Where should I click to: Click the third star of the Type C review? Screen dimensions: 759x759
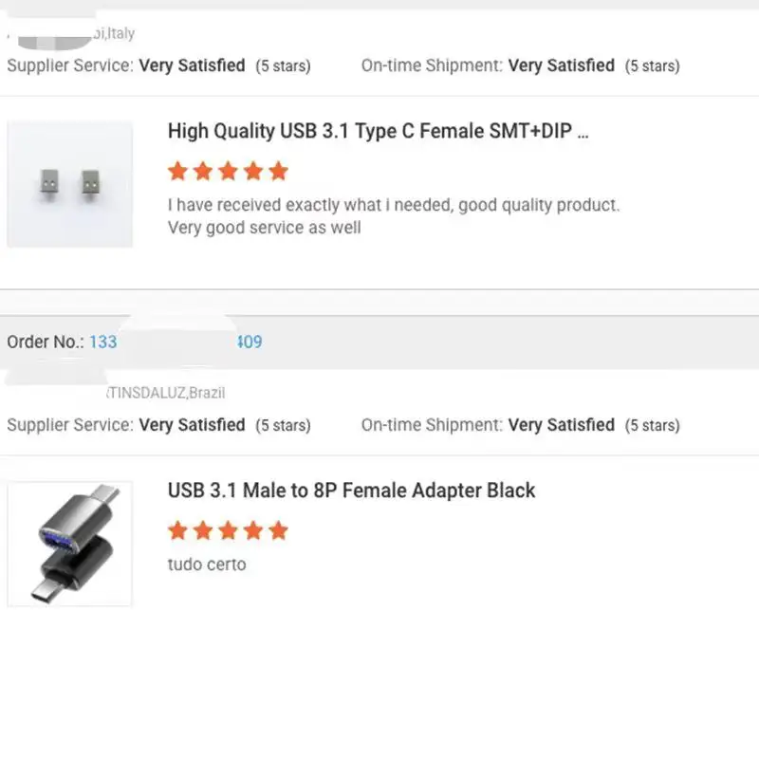coord(228,172)
